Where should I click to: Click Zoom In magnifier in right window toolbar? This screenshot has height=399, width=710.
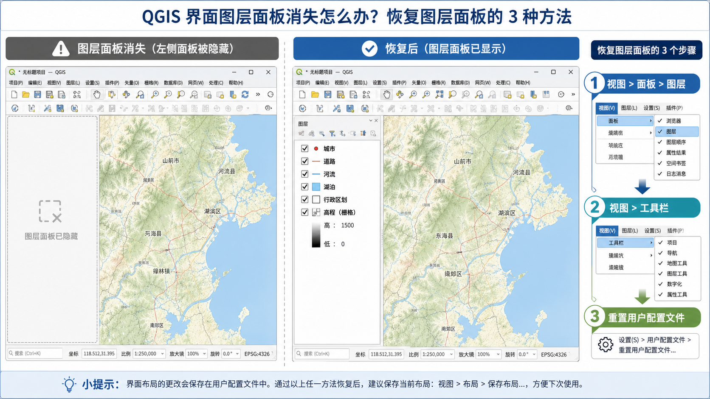[x=413, y=94]
